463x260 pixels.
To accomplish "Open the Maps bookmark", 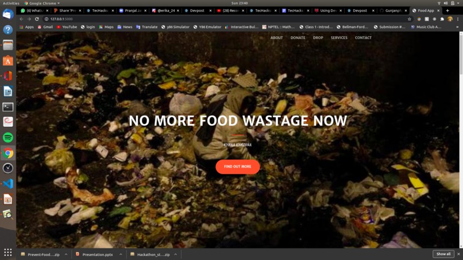I will click(x=106, y=27).
